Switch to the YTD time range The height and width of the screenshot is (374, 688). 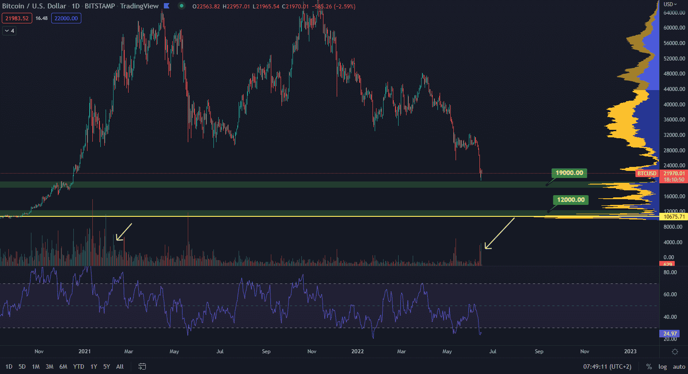pyautogui.click(x=79, y=366)
